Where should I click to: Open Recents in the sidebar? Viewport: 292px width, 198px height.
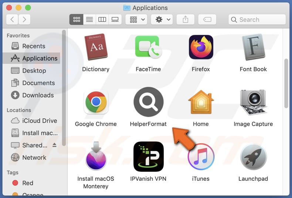(31, 46)
